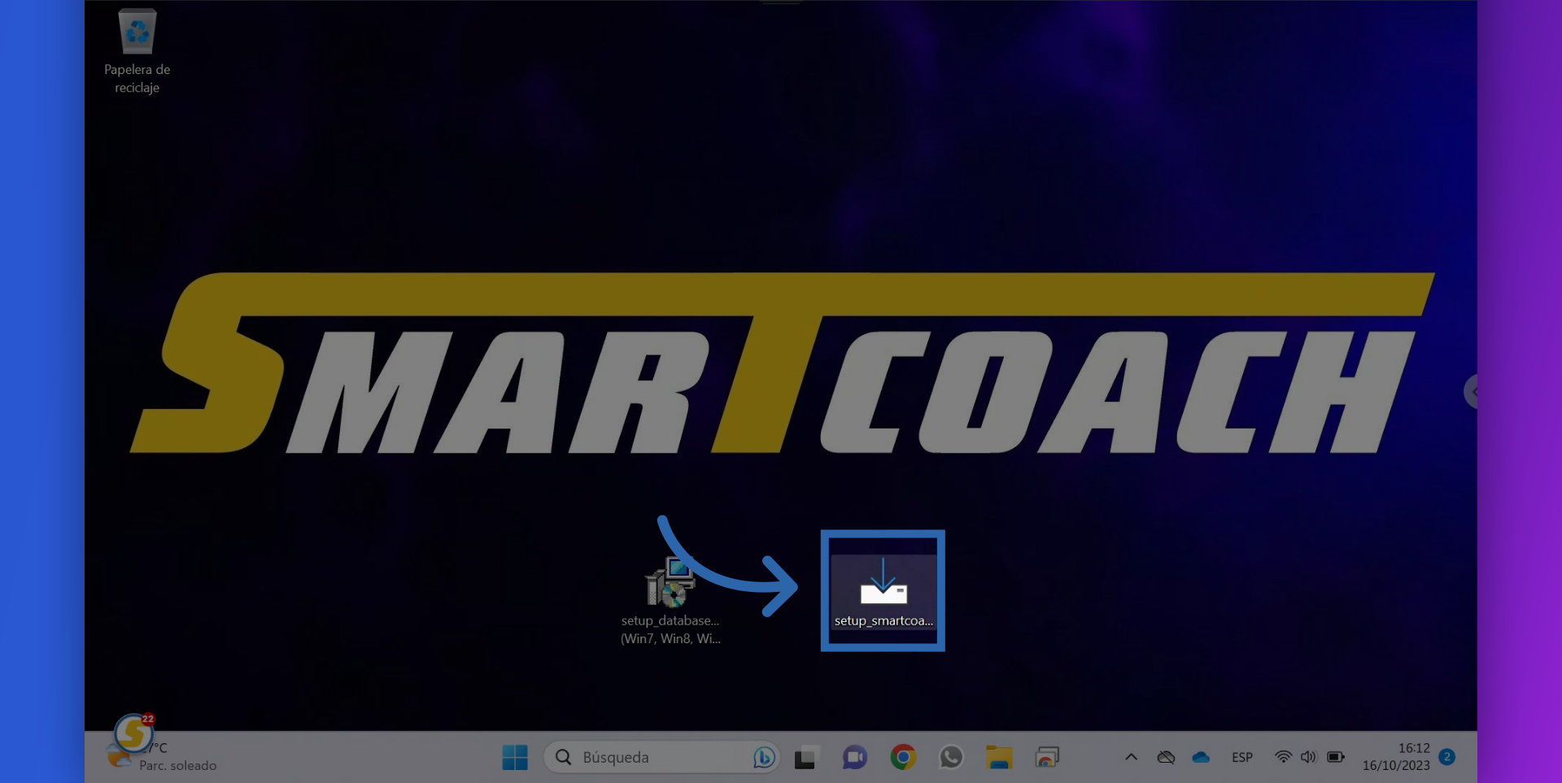
Task: Open the Start menu
Action: pos(514,757)
